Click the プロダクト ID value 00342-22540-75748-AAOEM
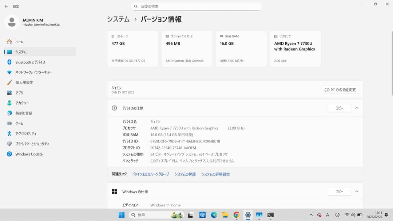This screenshot has height=221, width=393. pos(173,148)
